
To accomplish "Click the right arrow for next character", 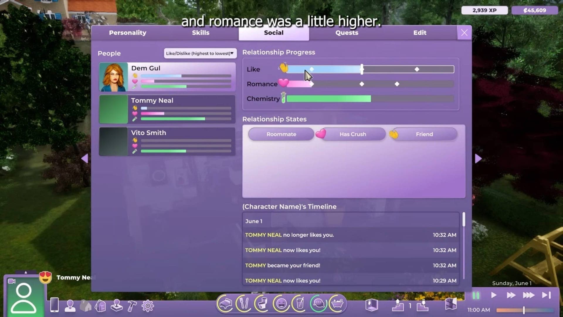I will click(478, 158).
